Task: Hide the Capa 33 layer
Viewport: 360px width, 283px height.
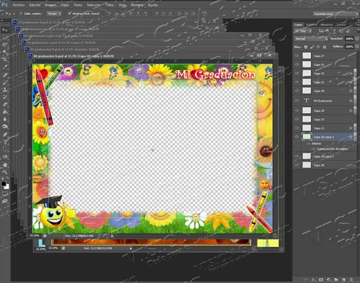Action: [297, 120]
